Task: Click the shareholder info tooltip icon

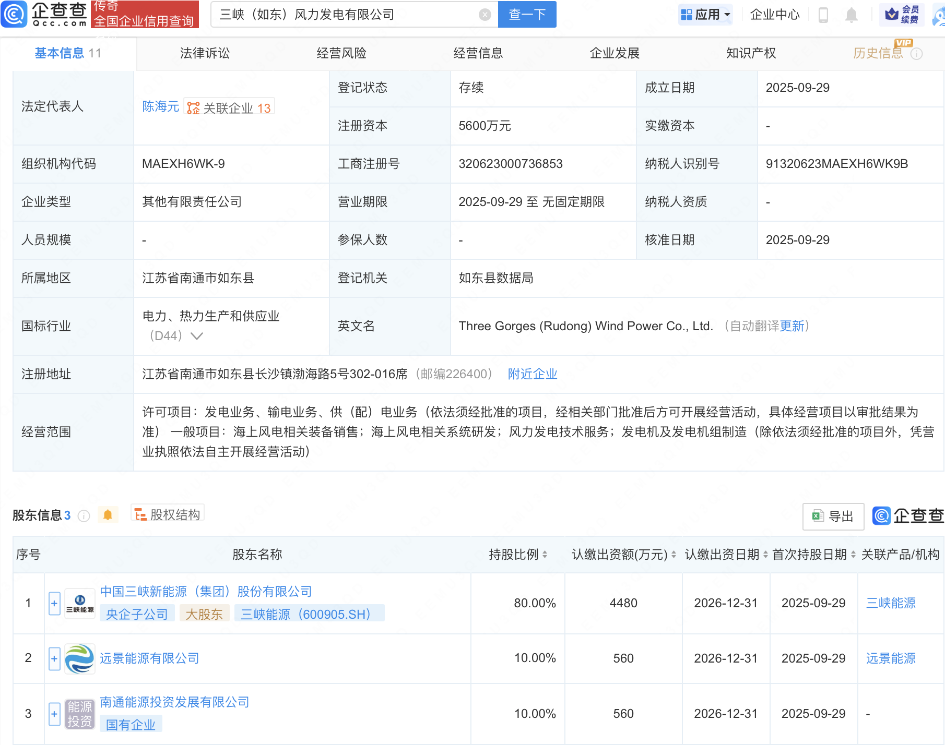Action: coord(84,516)
